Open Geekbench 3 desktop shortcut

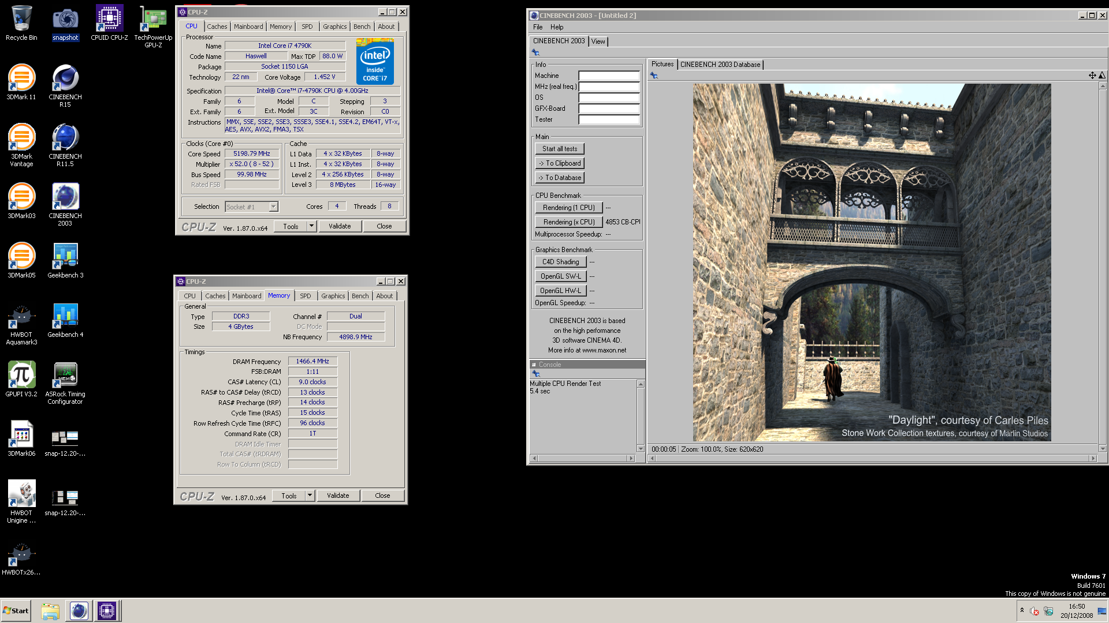coord(65,260)
